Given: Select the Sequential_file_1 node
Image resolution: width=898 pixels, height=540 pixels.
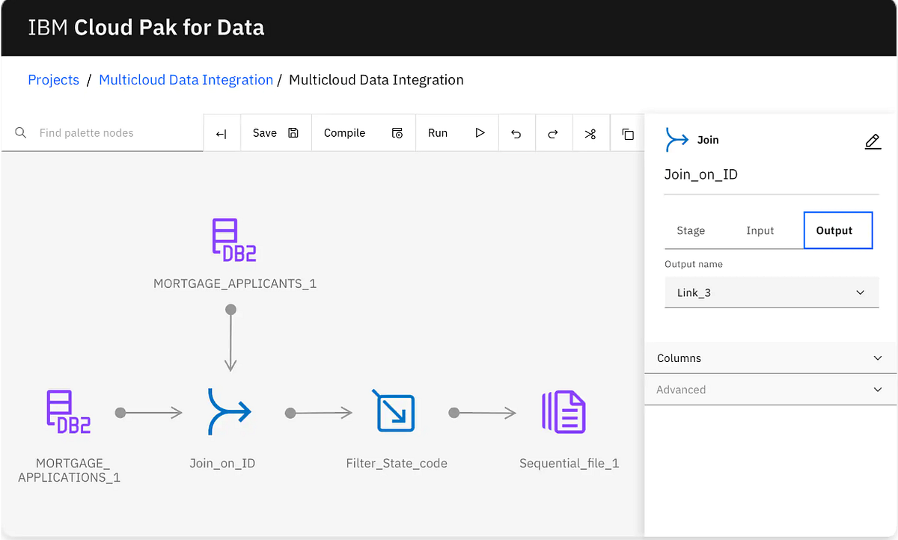Looking at the screenshot, I should tap(563, 411).
